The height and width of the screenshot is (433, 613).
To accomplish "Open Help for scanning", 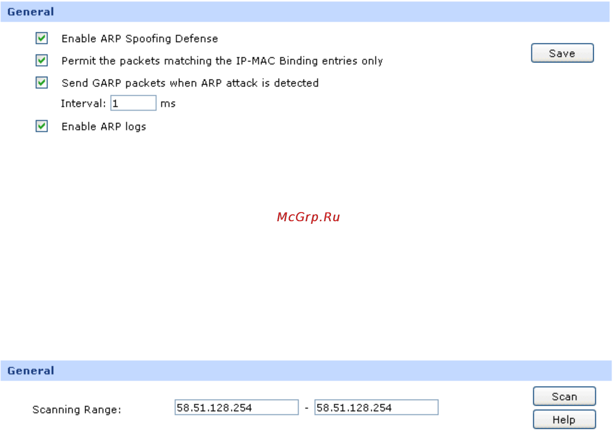I will [564, 419].
